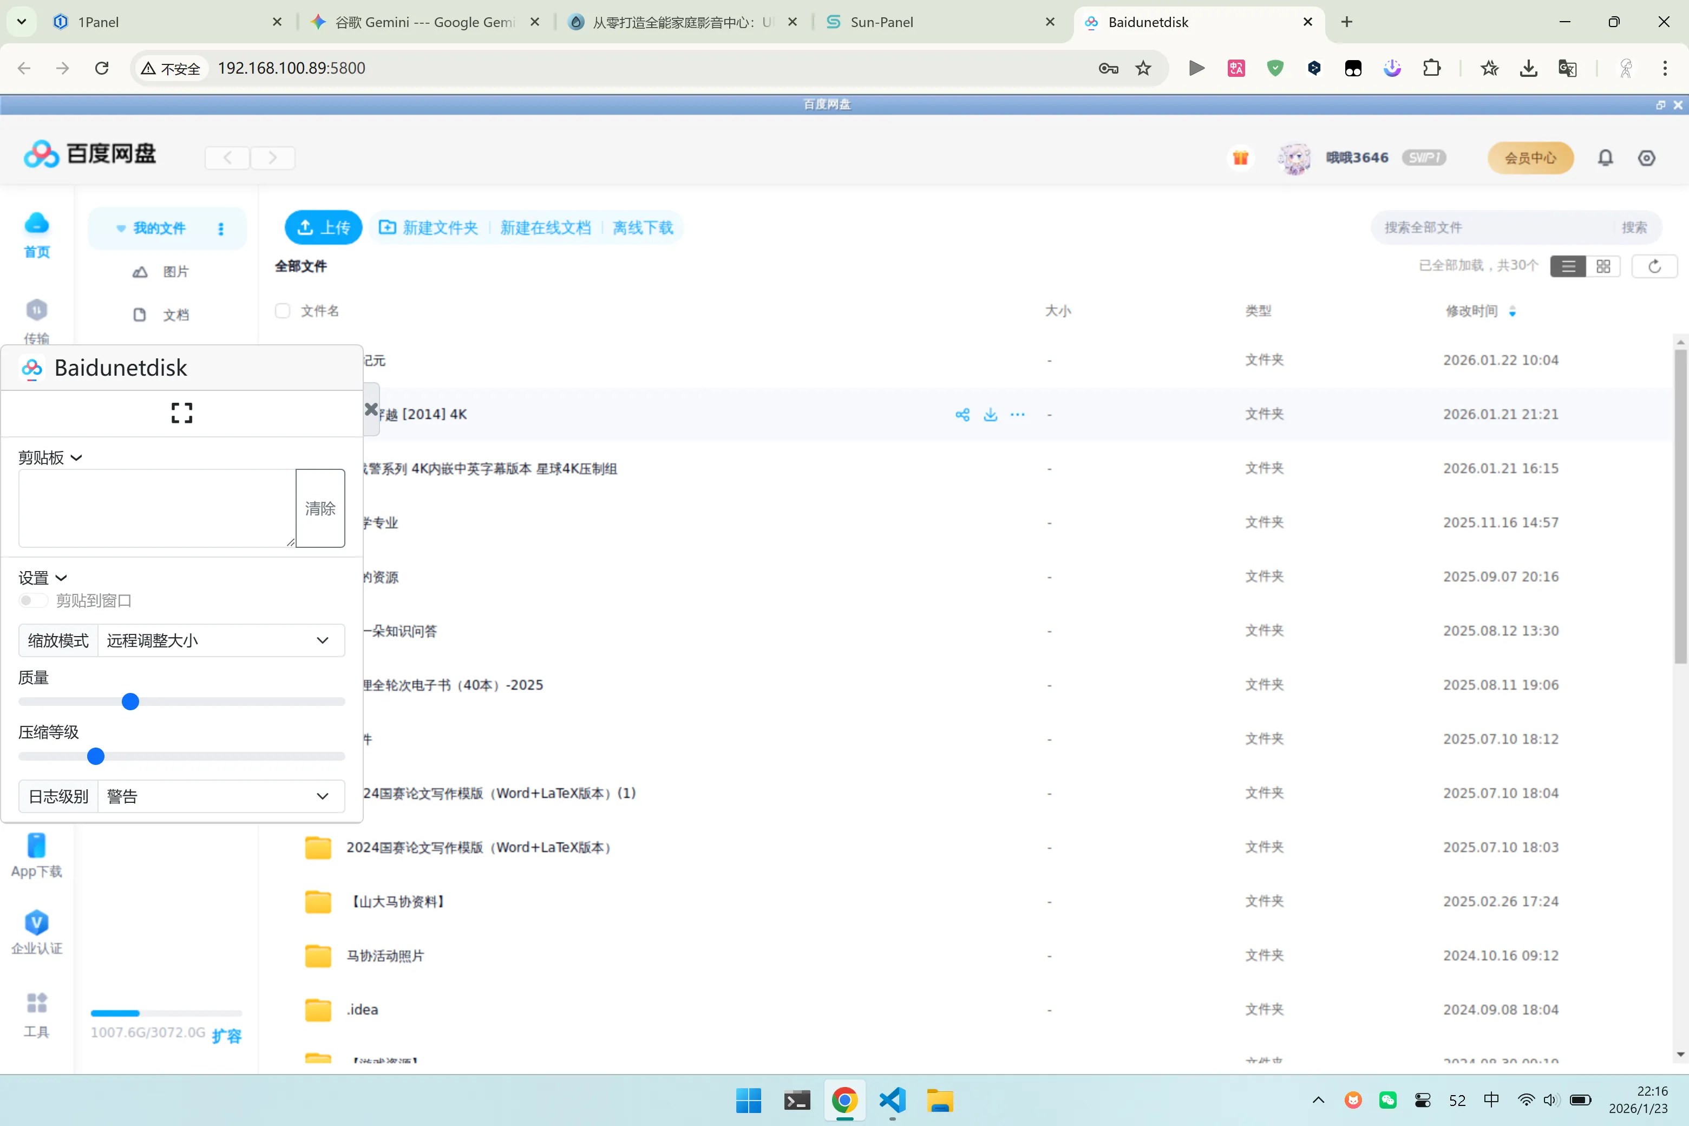The width and height of the screenshot is (1689, 1126).
Task: Switch to the Sun-Panel tab
Action: point(941,22)
